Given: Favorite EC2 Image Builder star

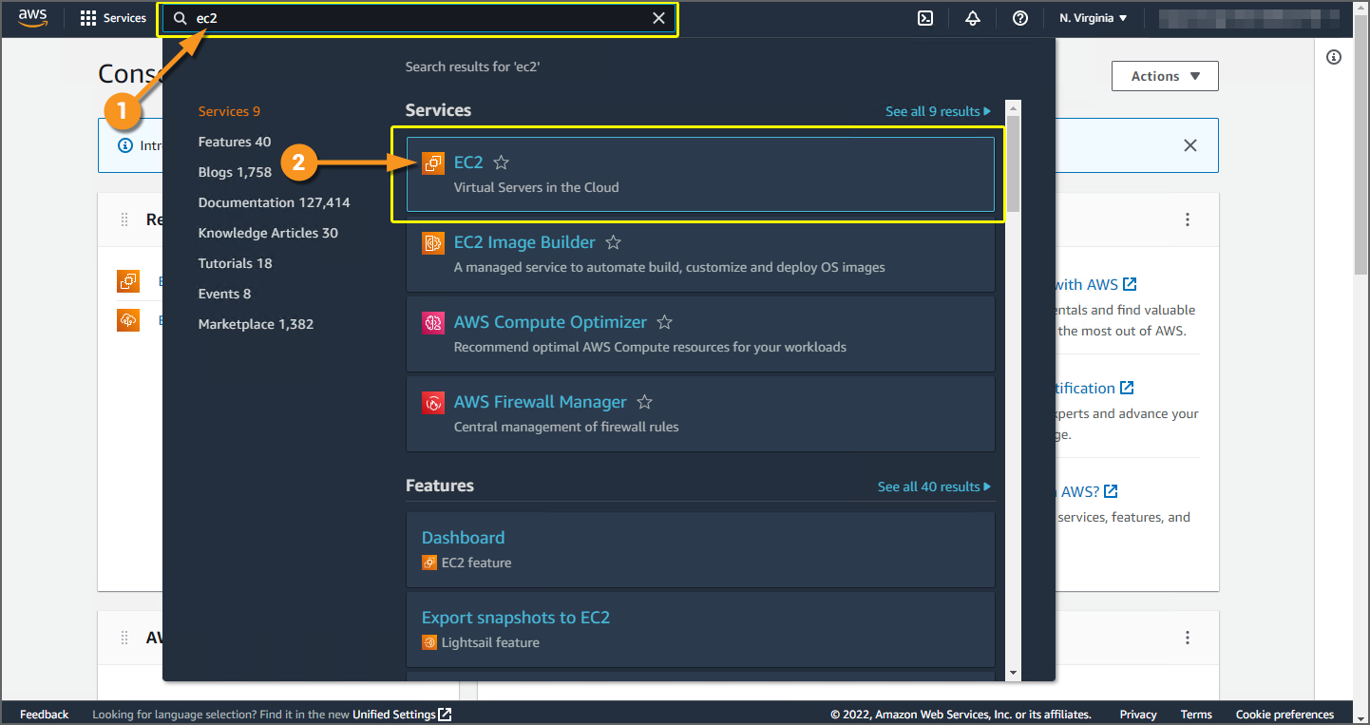Looking at the screenshot, I should pyautogui.click(x=614, y=242).
